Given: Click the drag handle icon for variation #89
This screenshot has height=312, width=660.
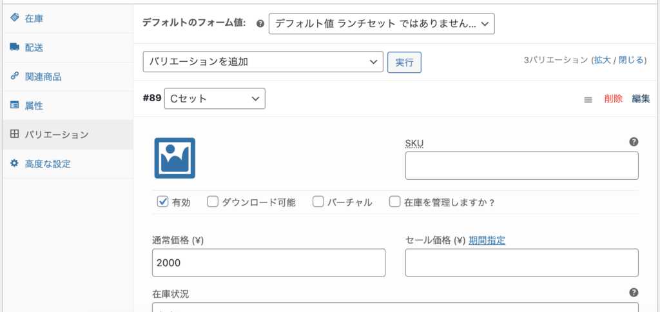Looking at the screenshot, I should [x=588, y=99].
